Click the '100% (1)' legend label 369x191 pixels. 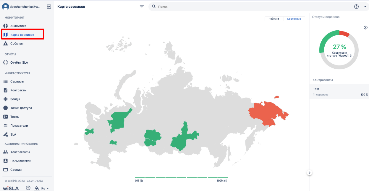coord(222,181)
